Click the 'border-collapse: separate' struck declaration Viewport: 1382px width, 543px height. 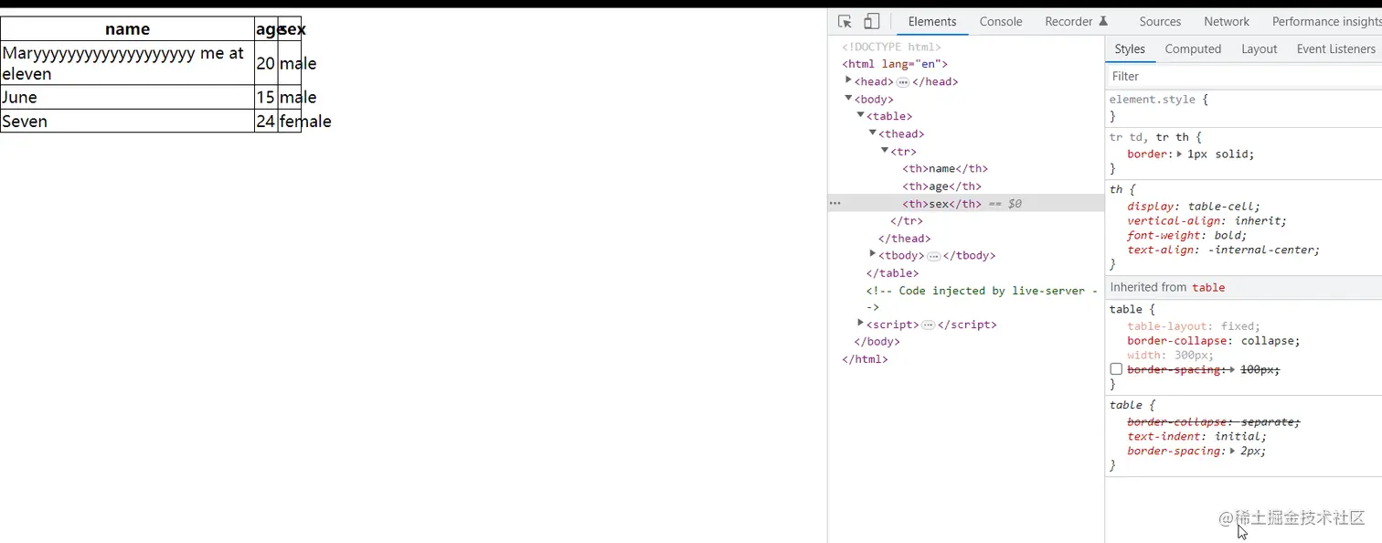click(1214, 422)
